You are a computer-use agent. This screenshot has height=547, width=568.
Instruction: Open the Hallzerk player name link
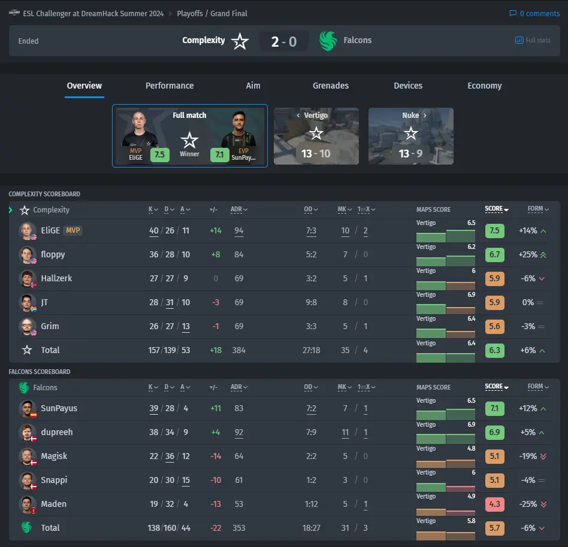point(56,278)
